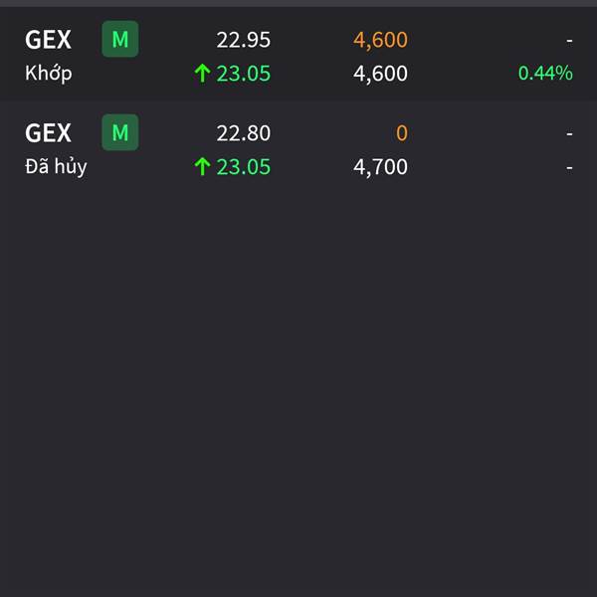Tap the market price 23.05 in the Khớp row
The width and height of the screenshot is (597, 597).
(244, 74)
